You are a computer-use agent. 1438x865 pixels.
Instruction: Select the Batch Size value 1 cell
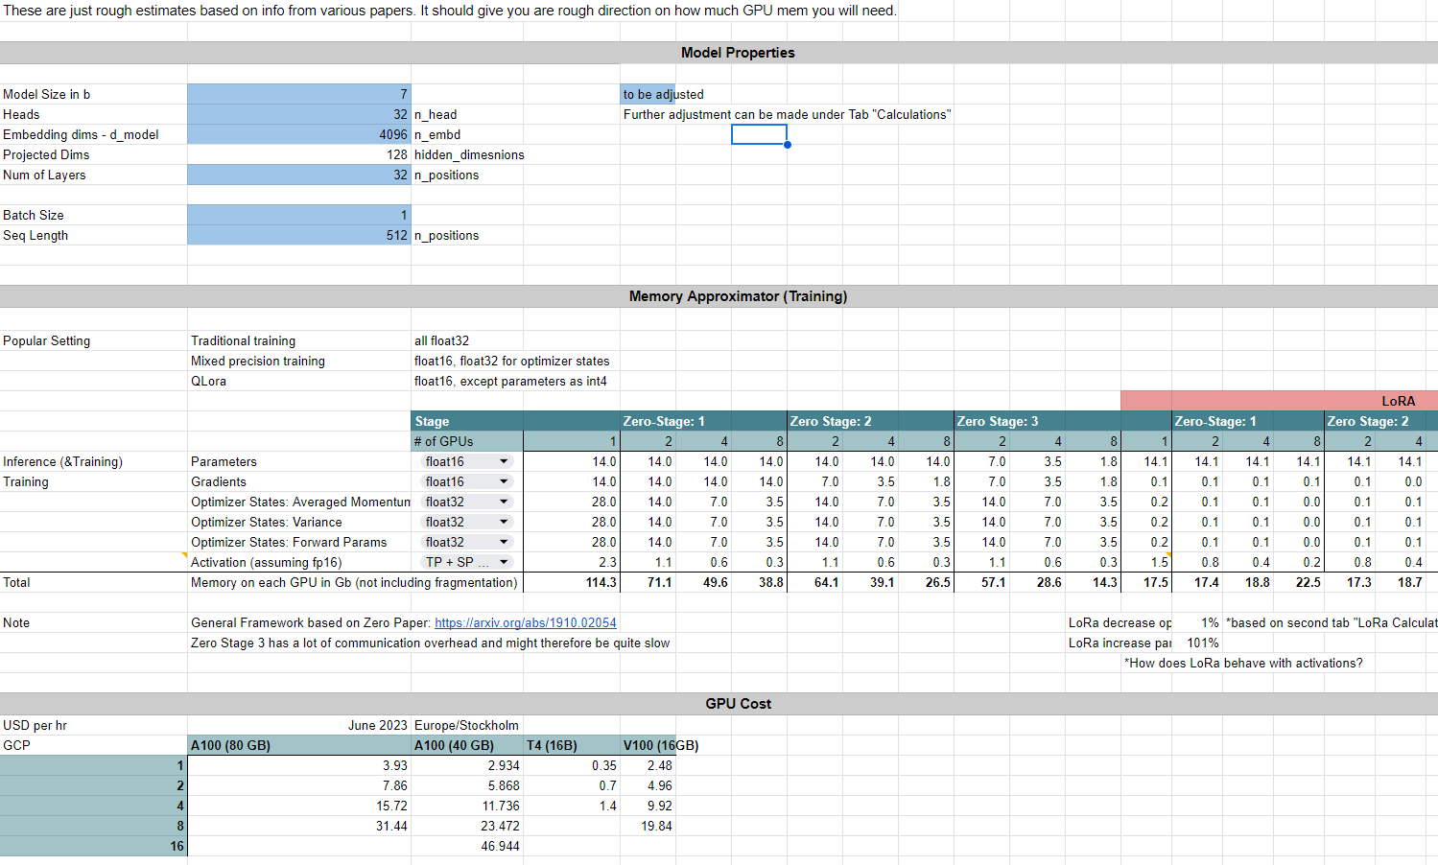click(299, 215)
